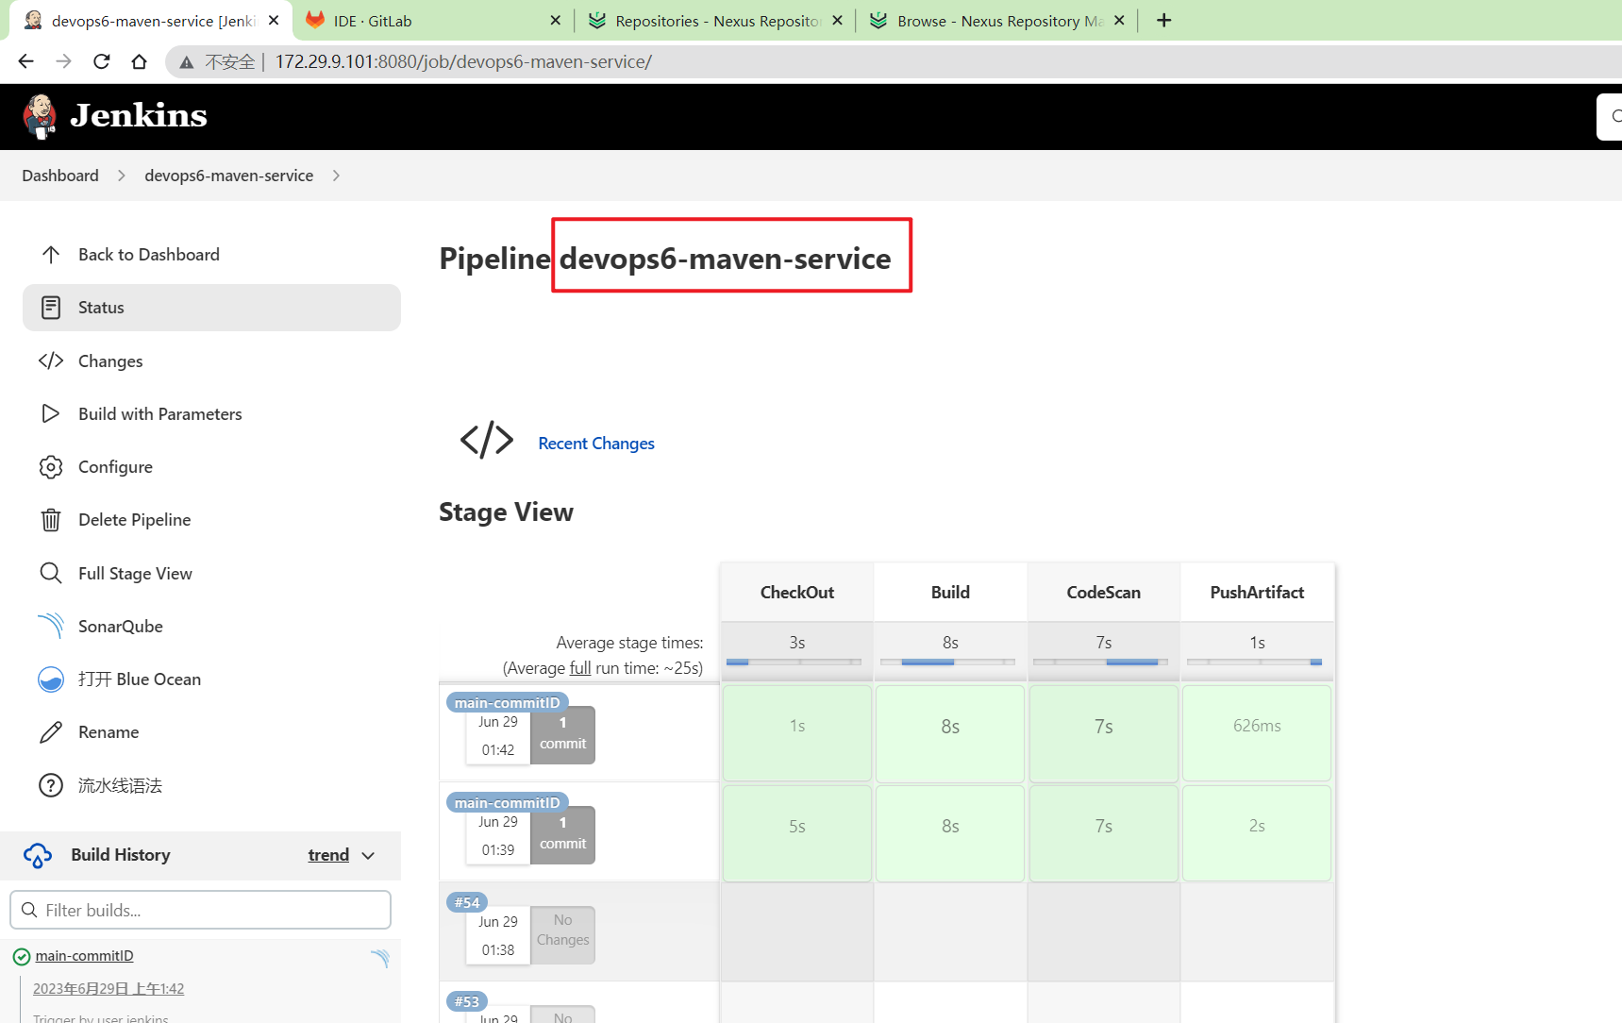Click the Recent Changes code icon
Screen dimensions: 1622x1023
(x=487, y=440)
